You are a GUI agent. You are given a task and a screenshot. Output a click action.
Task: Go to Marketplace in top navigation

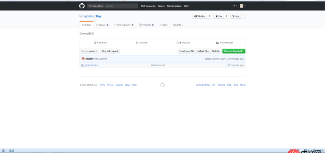(x=174, y=6)
